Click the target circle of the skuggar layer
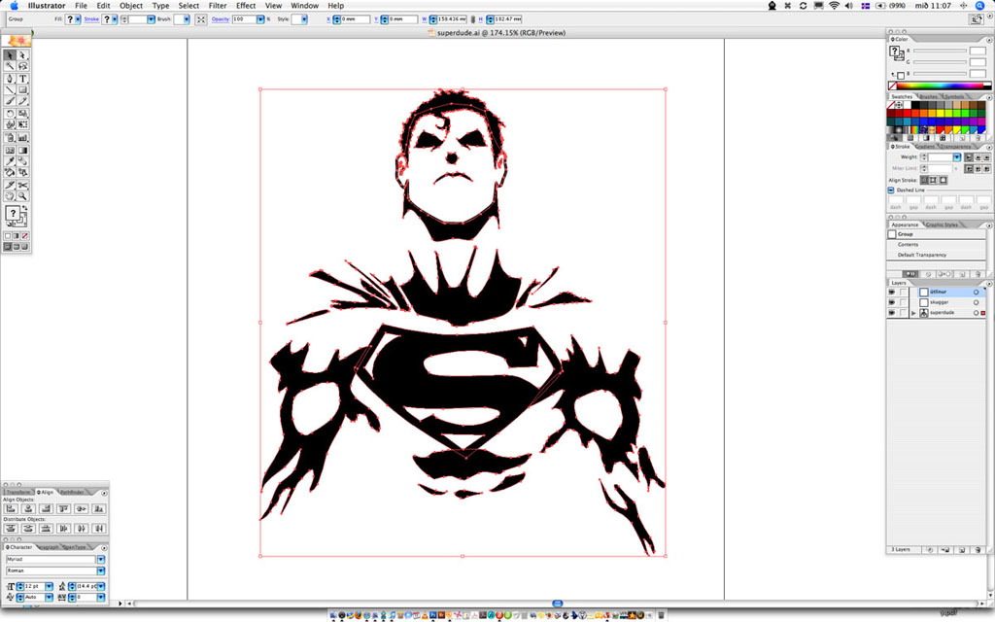This screenshot has height=622, width=995. [x=976, y=302]
